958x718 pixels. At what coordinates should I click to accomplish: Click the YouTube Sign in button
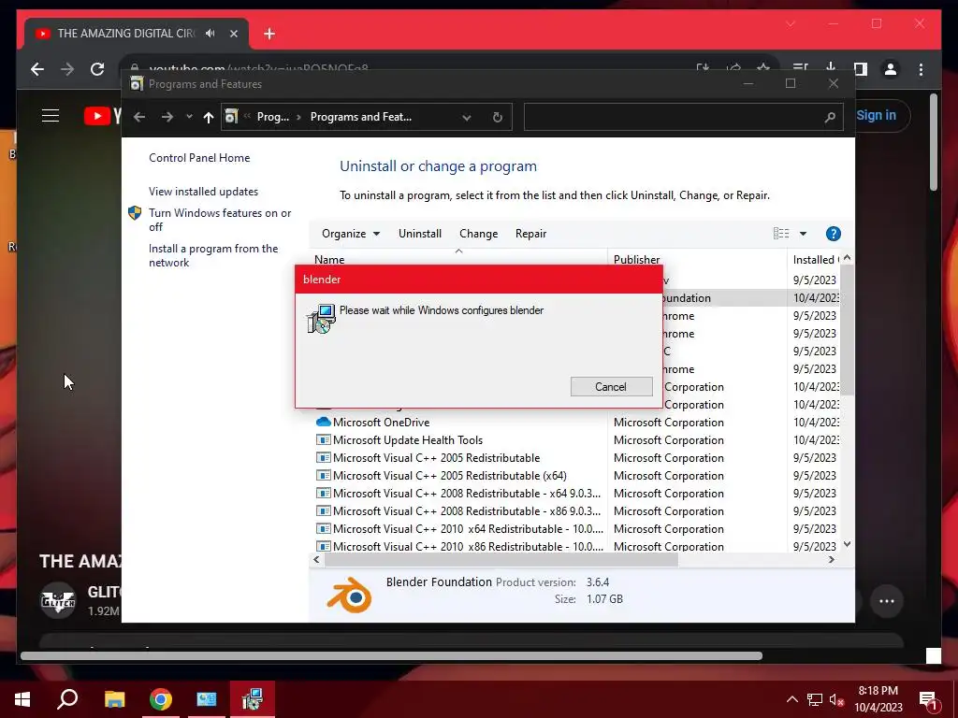876,115
